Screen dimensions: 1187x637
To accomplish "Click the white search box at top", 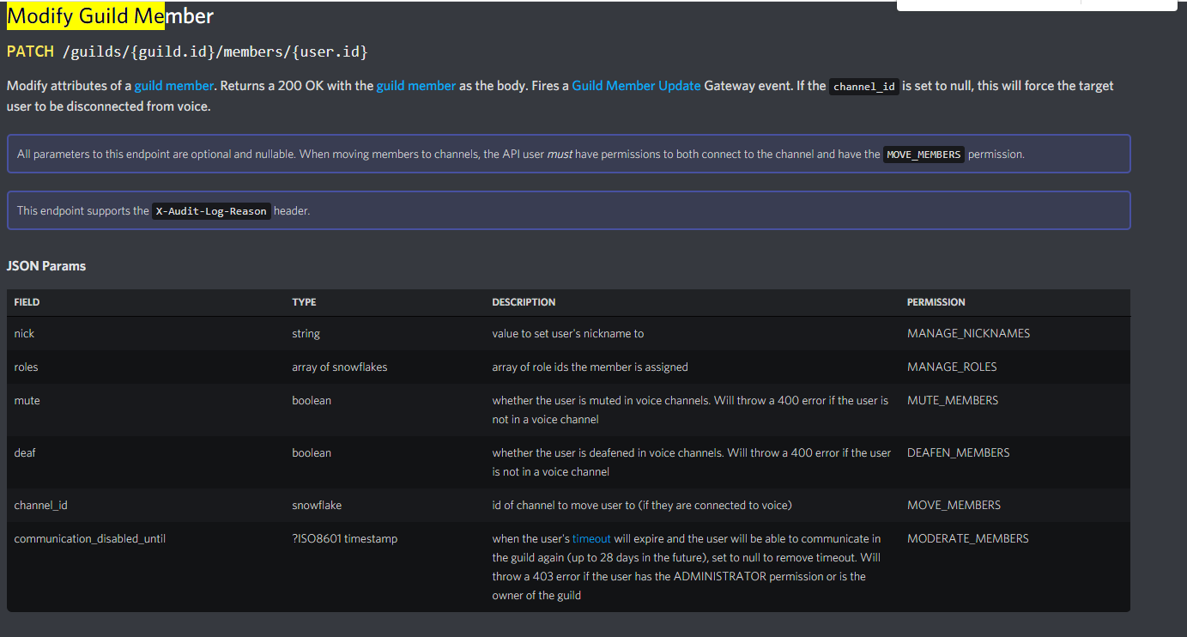I will click(987, 4).
